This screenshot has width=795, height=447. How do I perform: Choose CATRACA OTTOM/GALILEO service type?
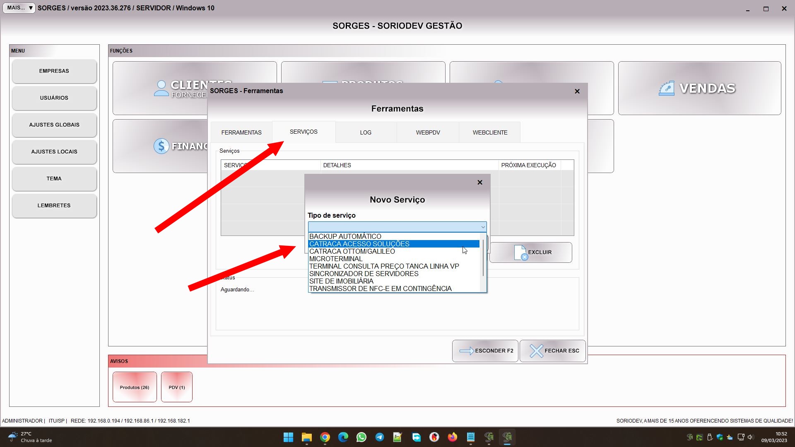(x=394, y=251)
